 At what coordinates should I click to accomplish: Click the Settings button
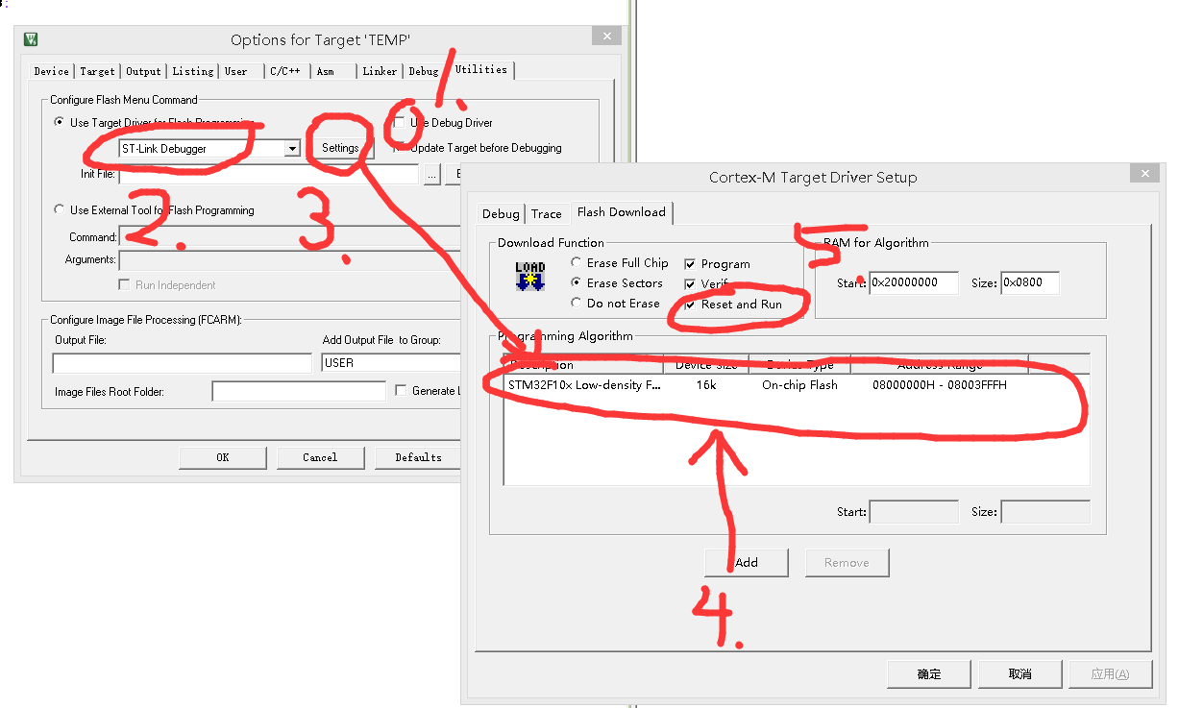[x=340, y=148]
